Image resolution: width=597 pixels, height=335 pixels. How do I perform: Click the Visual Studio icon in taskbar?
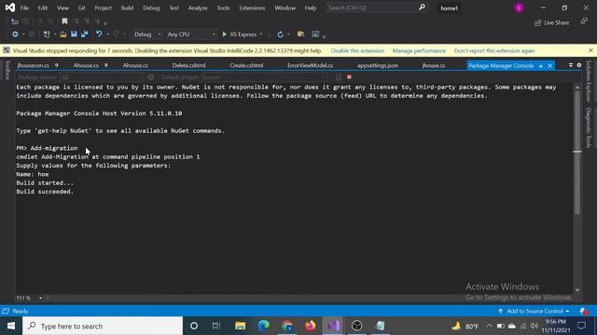(x=333, y=326)
